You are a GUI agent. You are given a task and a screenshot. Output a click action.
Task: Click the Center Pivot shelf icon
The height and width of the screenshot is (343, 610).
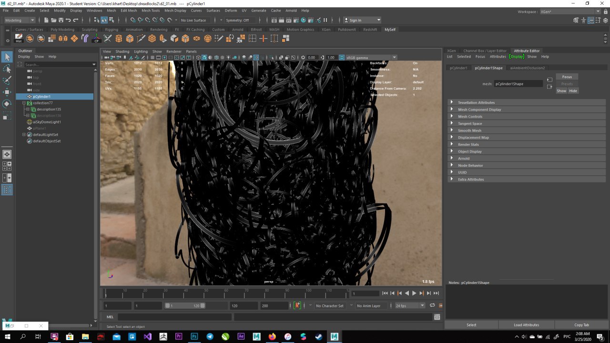click(97, 39)
